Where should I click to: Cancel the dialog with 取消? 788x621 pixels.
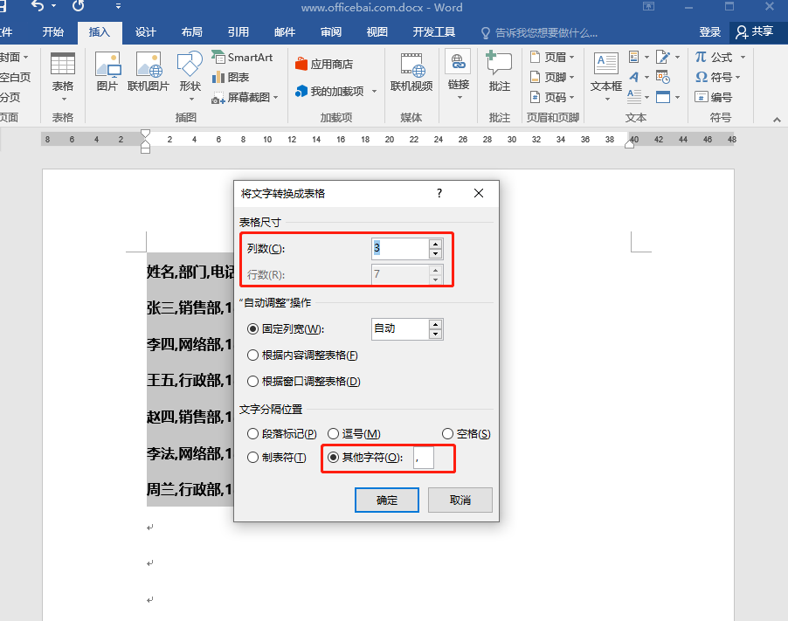click(460, 500)
